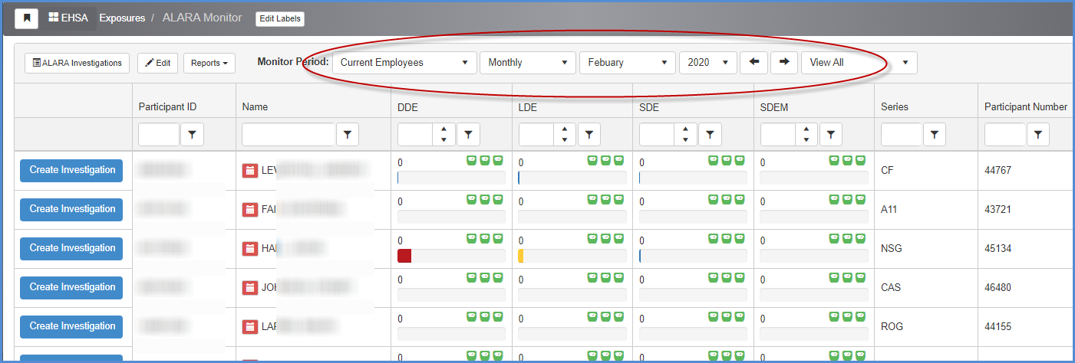Open the Current Employees dropdown

pos(404,63)
